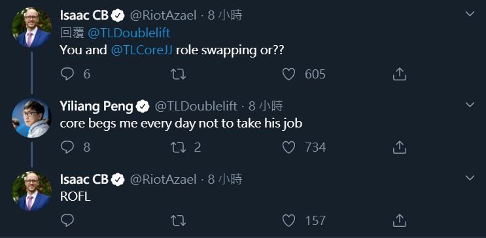
Task: Like the tweet with 734 likes
Action: 288,147
